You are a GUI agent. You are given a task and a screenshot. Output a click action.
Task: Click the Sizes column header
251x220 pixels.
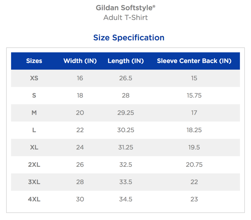34,61
